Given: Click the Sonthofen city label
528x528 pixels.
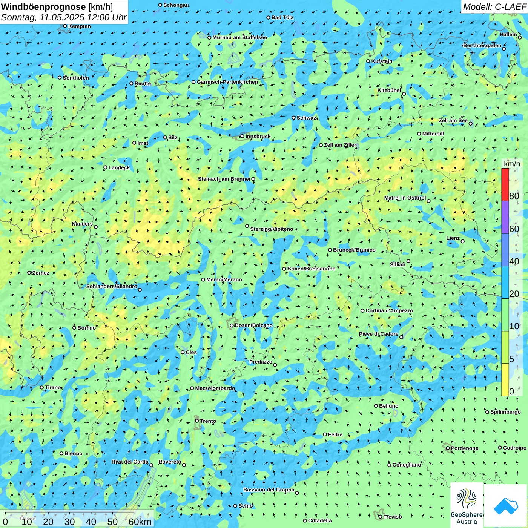Looking at the screenshot, I should [x=75, y=78].
